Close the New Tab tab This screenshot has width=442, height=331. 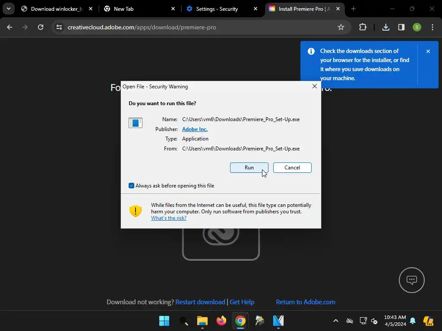[x=173, y=9]
